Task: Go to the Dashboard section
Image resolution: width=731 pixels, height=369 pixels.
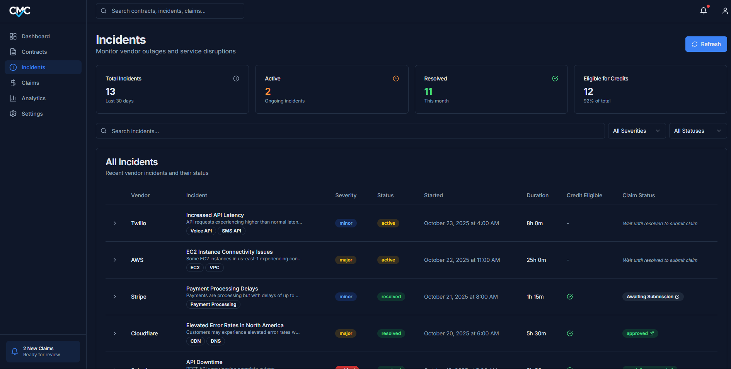Action: tap(36, 36)
